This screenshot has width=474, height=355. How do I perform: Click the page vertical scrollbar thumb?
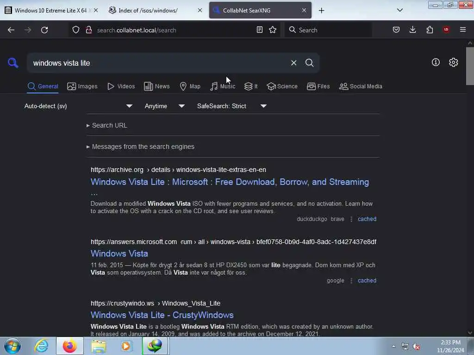(470, 66)
